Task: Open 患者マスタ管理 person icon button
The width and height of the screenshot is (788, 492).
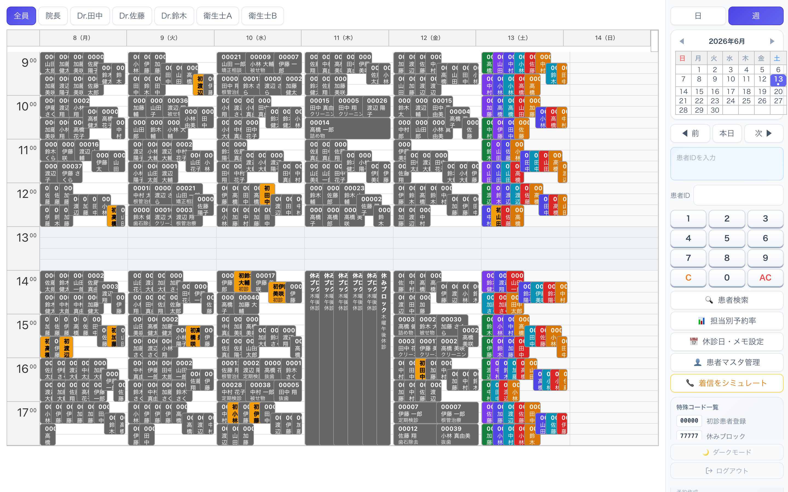Action: coord(726,362)
